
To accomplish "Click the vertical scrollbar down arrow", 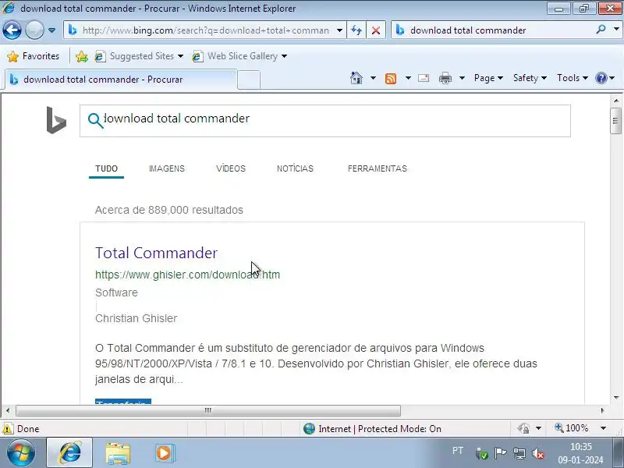I will (x=616, y=398).
